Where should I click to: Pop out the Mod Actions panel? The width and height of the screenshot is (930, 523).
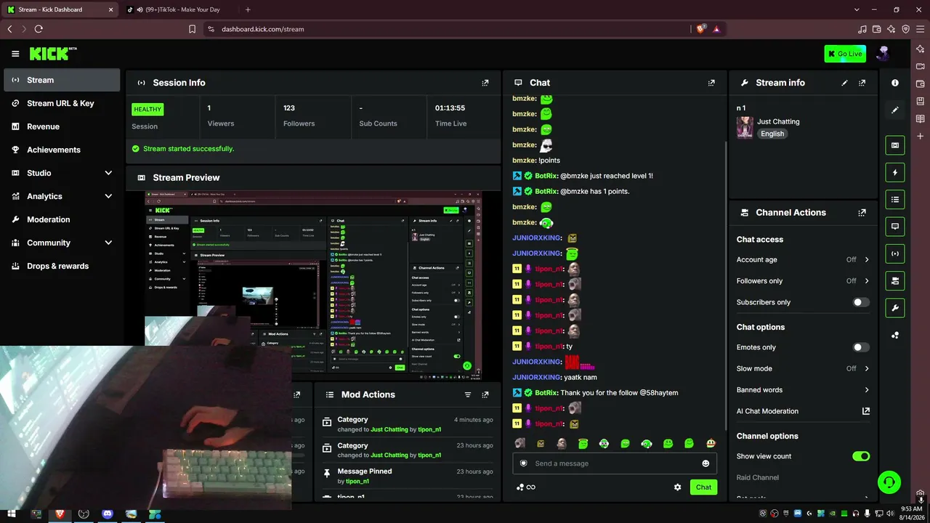point(485,394)
